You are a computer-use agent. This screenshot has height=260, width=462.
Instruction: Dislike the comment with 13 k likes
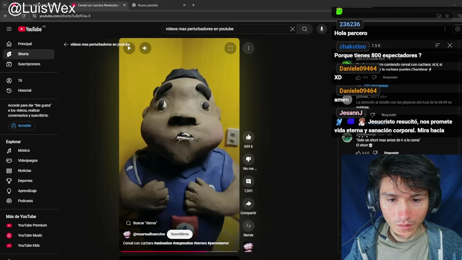374,77
